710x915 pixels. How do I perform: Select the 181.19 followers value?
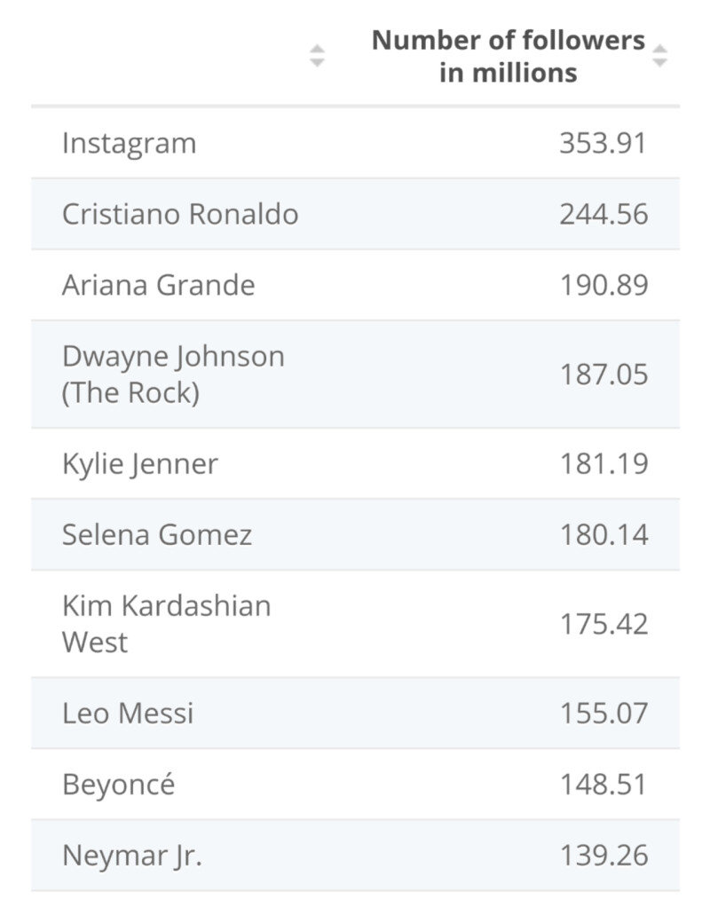603,464
